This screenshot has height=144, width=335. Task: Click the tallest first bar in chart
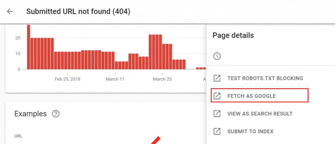click(28, 47)
